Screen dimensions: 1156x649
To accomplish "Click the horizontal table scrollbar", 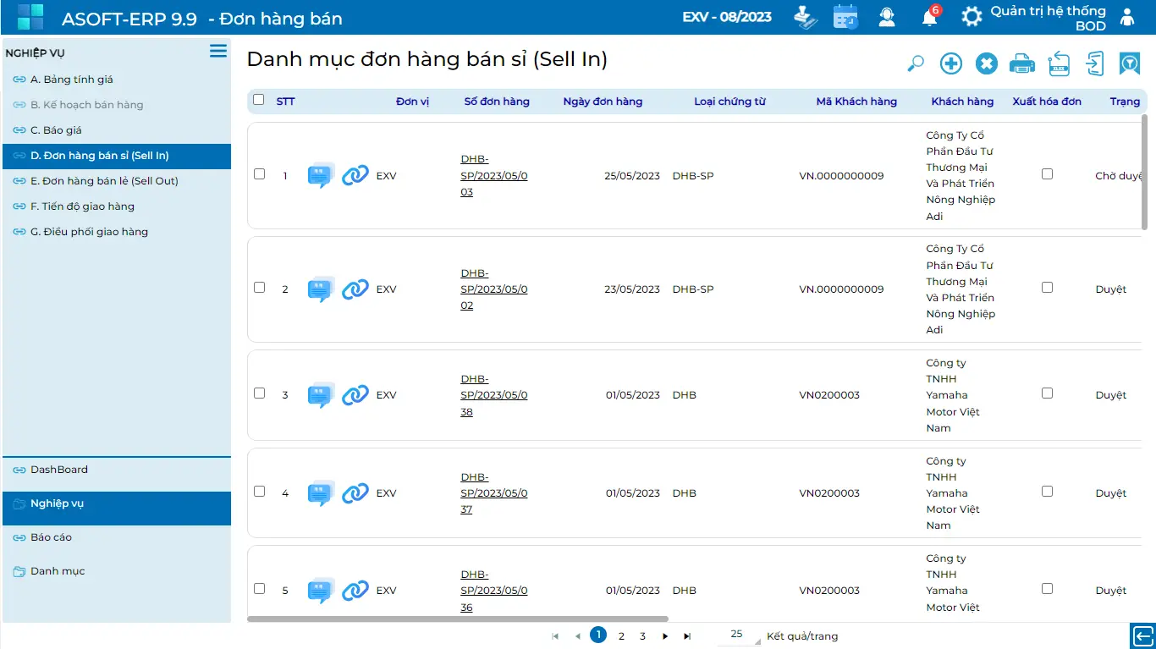I will click(x=457, y=619).
